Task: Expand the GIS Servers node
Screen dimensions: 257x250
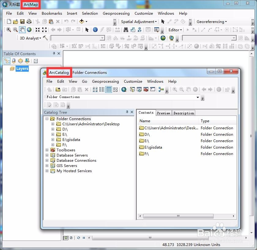Action: click(47, 165)
